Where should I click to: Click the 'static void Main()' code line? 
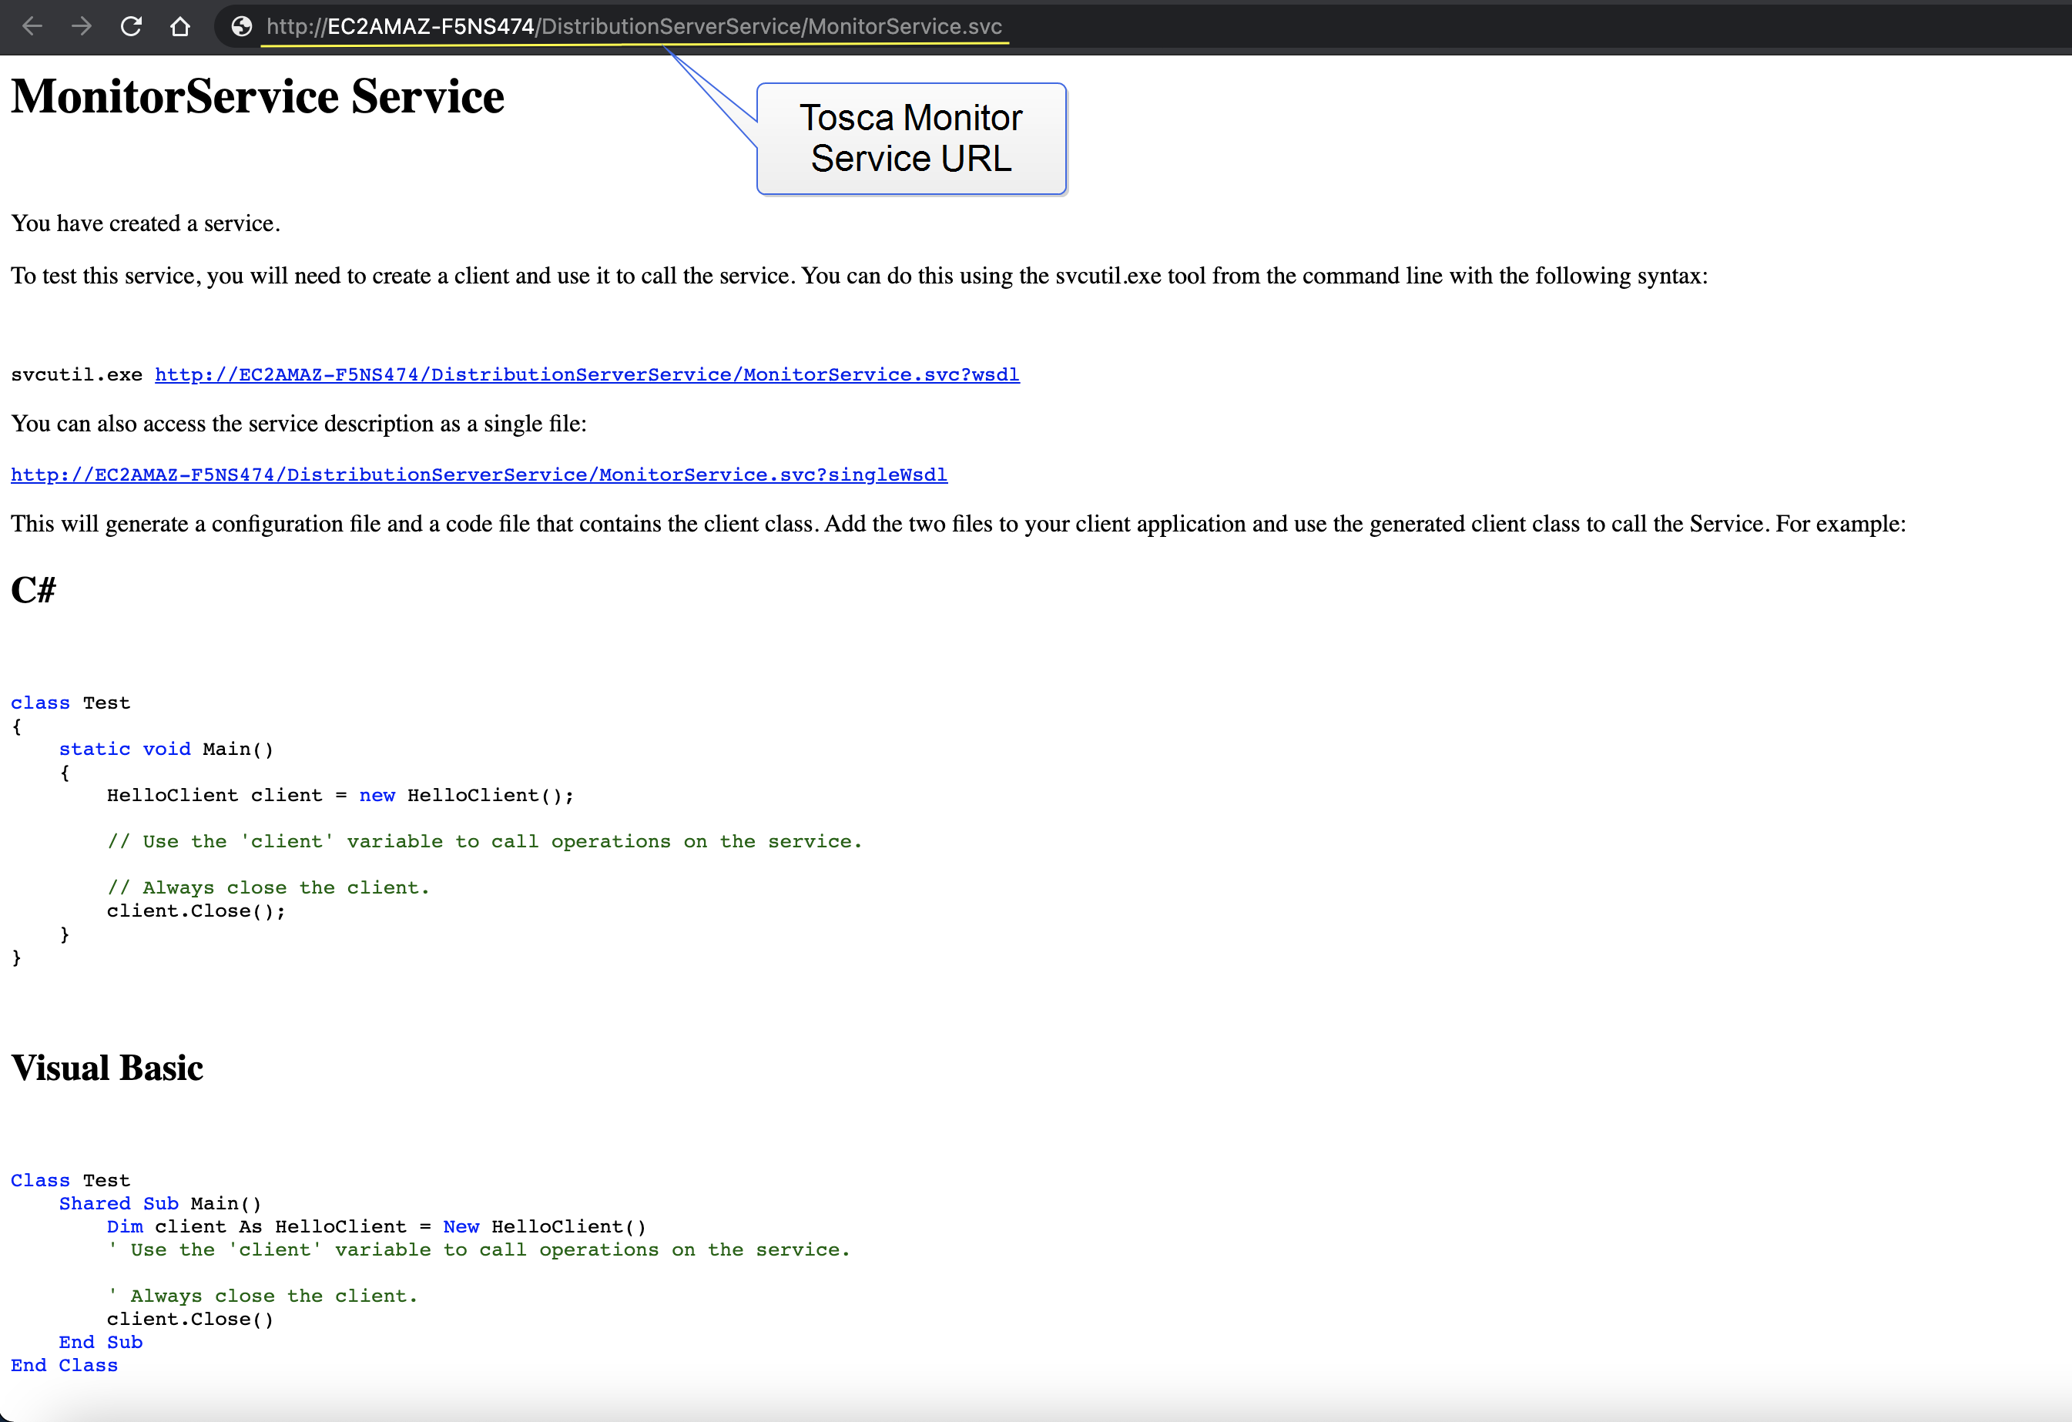[x=166, y=749]
